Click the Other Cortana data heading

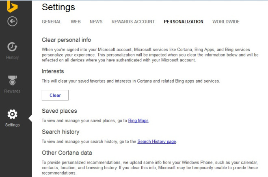(x=67, y=153)
